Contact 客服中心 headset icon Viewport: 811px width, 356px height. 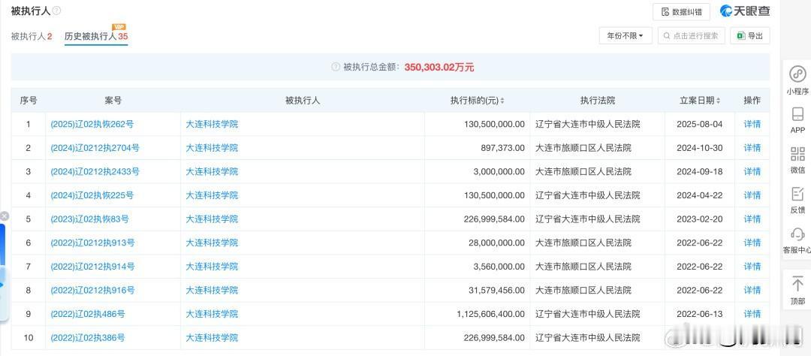pos(797,234)
